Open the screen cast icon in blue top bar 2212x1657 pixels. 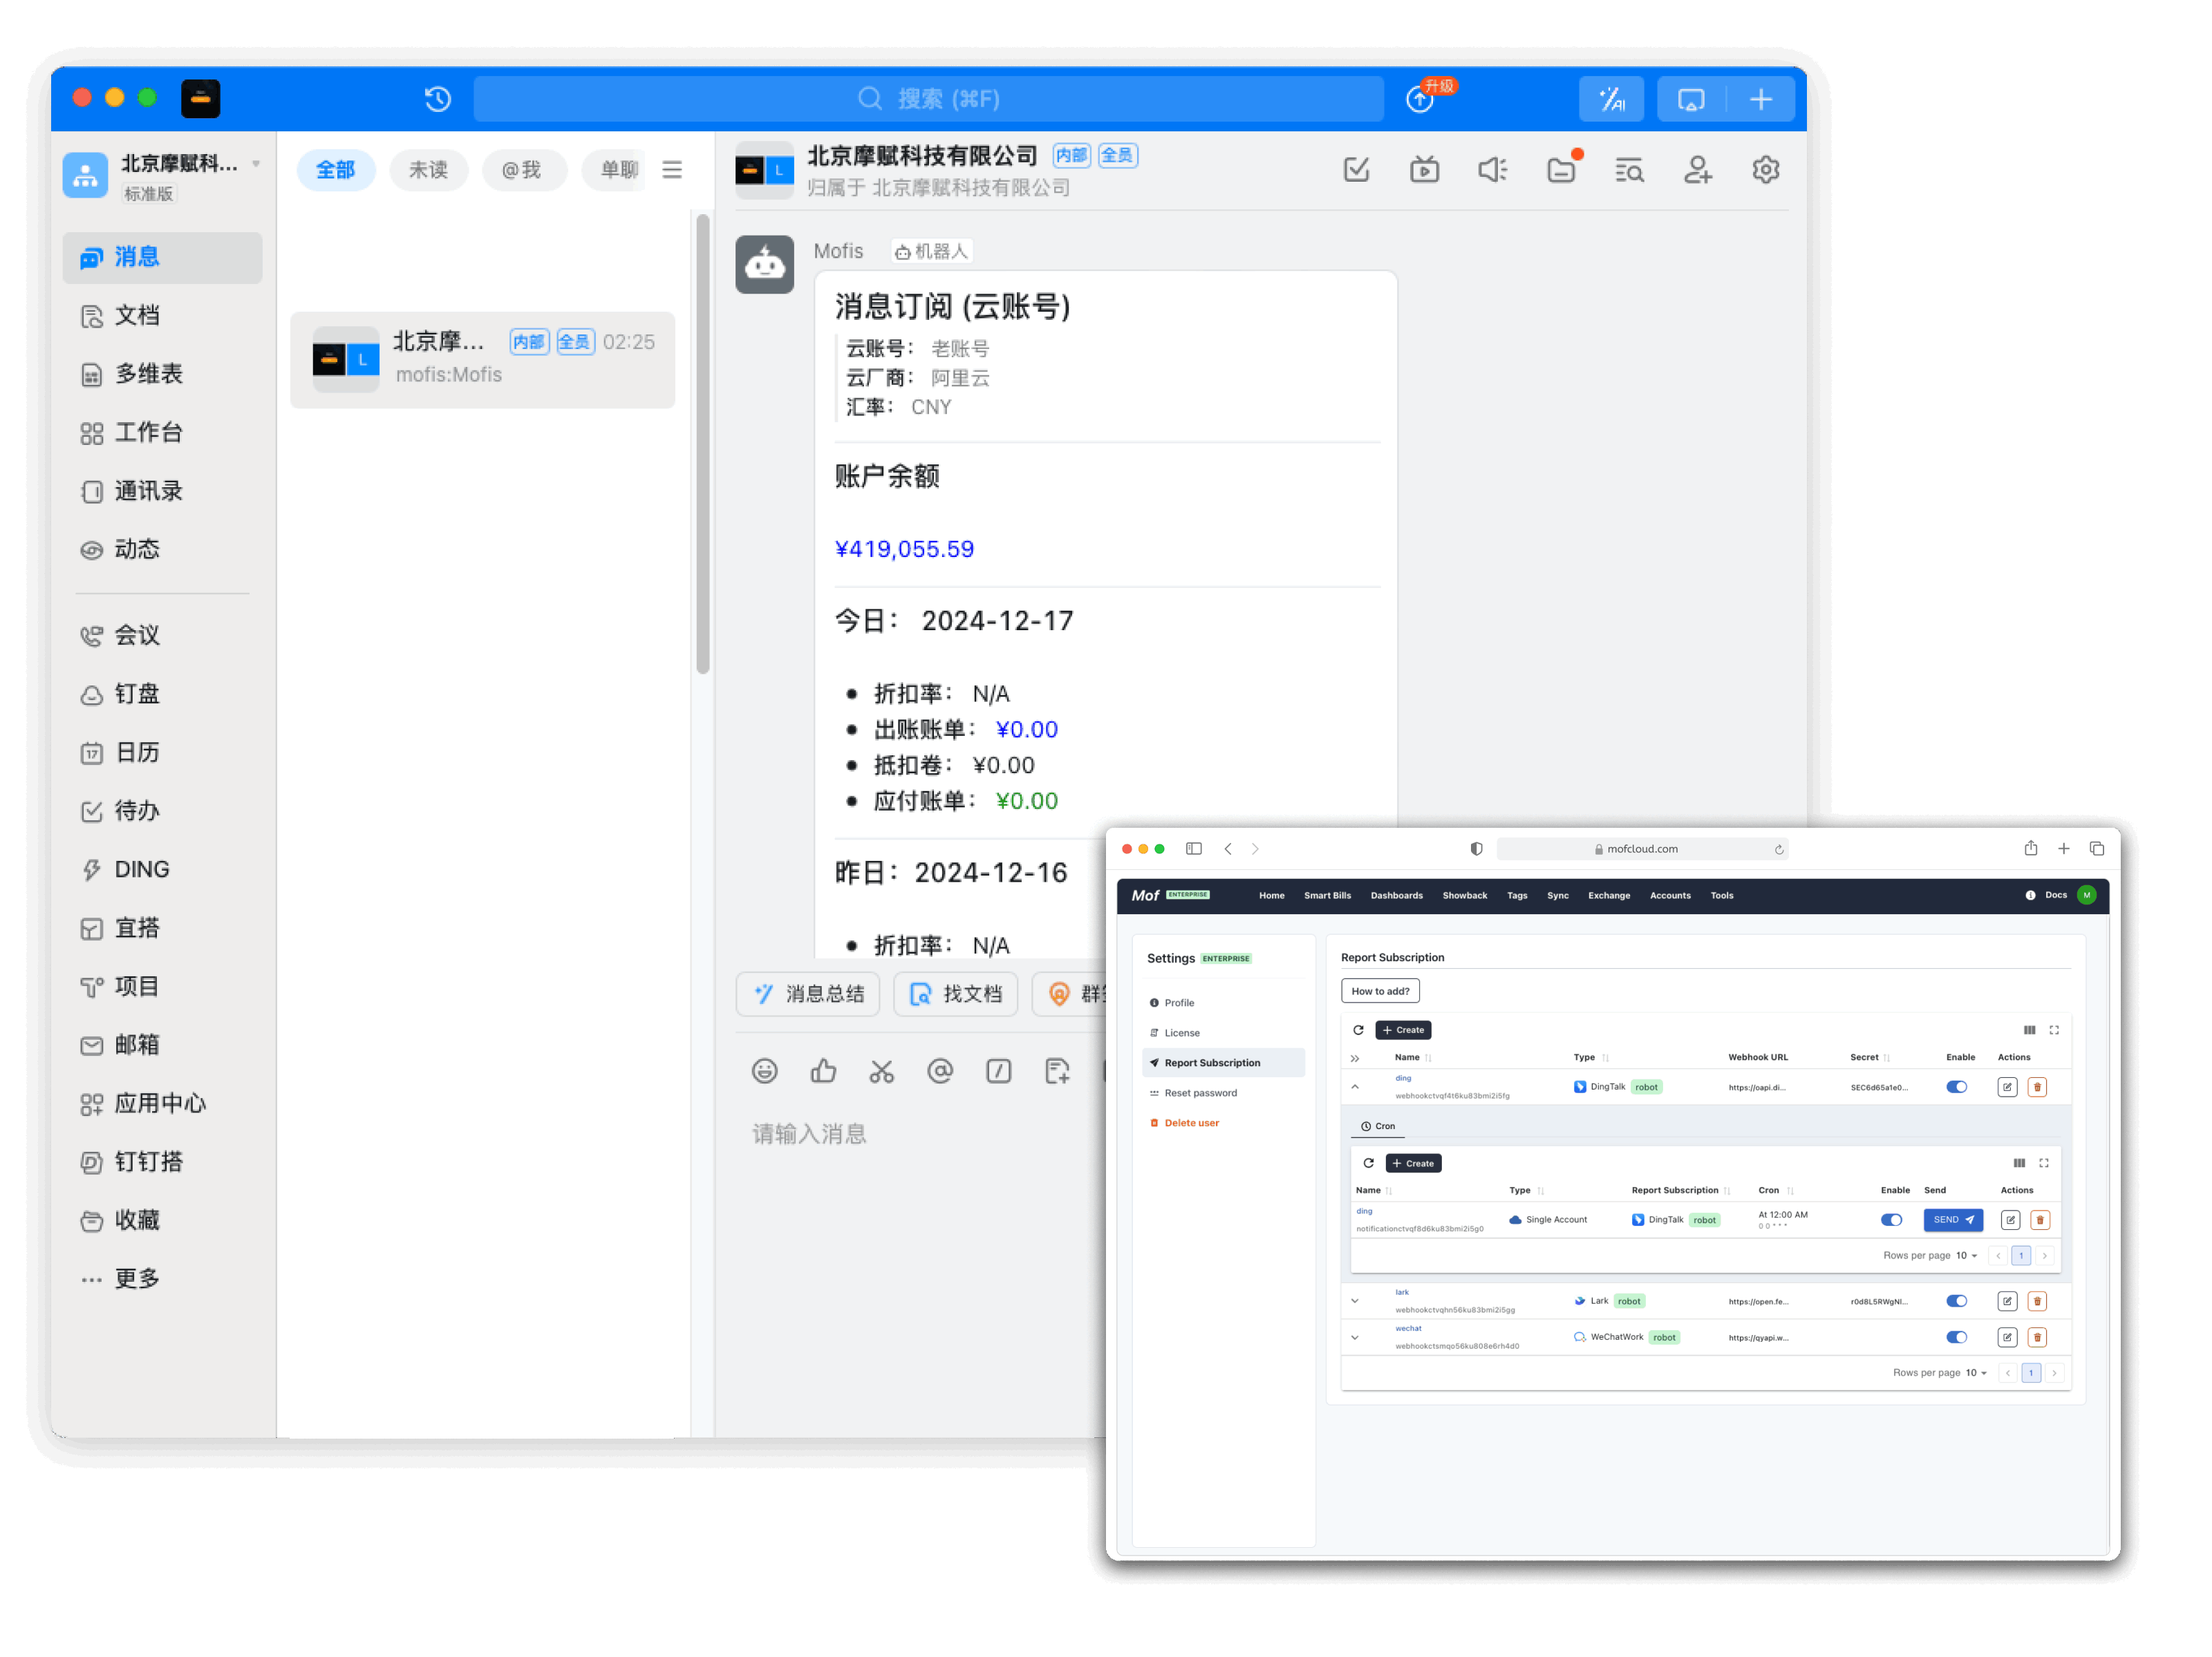[x=1691, y=99]
